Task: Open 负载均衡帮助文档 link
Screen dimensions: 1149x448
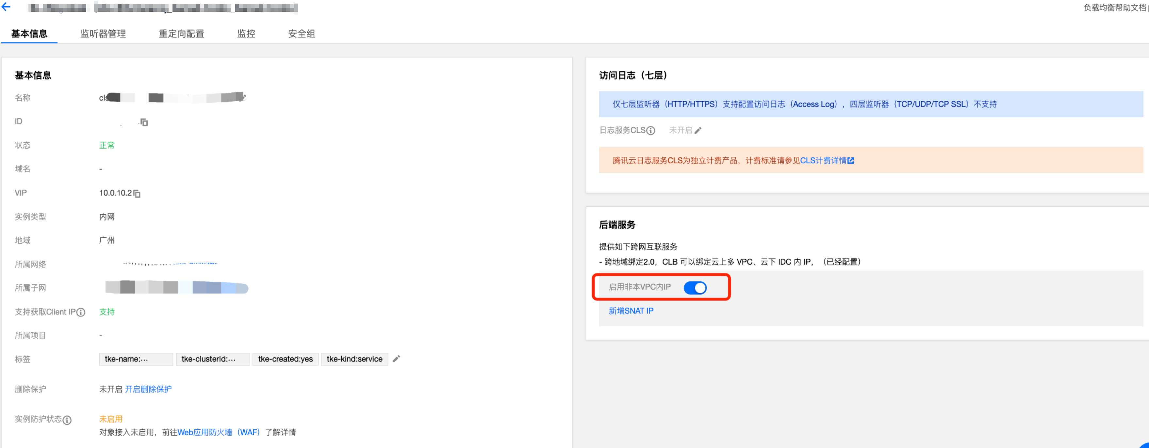Action: (x=1114, y=8)
